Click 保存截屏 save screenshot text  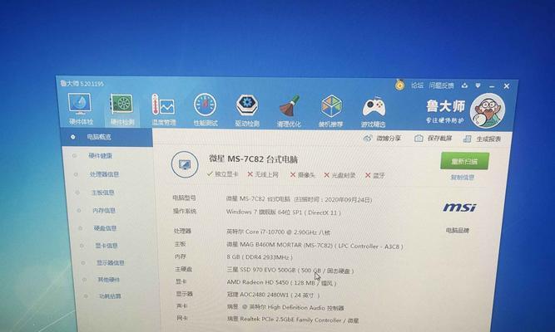click(439, 139)
